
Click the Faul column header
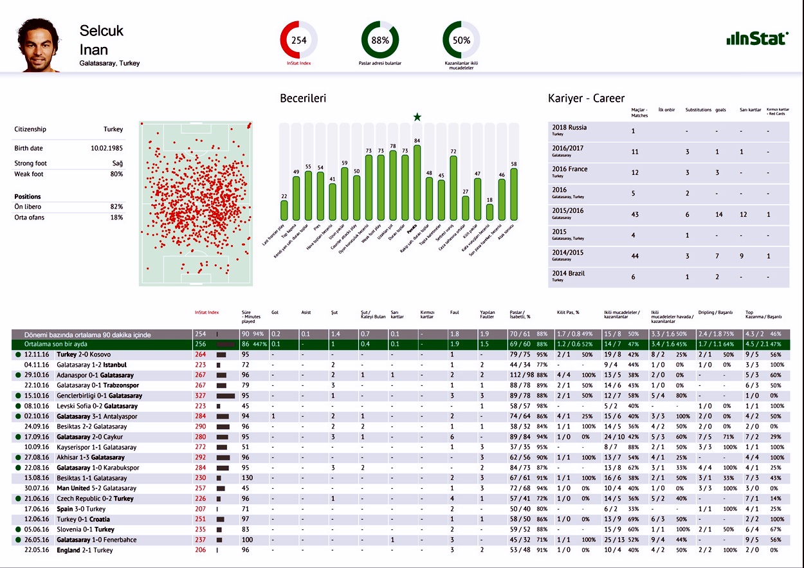[454, 313]
